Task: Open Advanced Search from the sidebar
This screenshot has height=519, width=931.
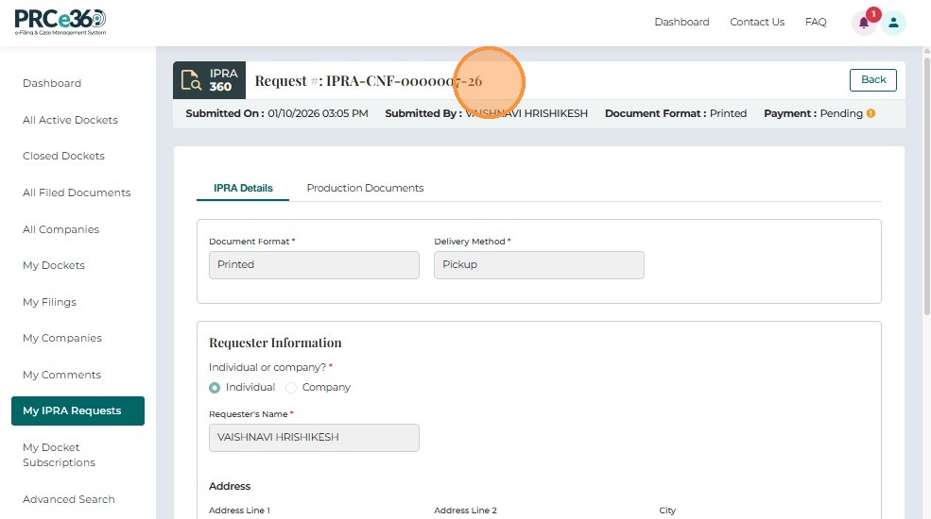Action: [x=69, y=499]
